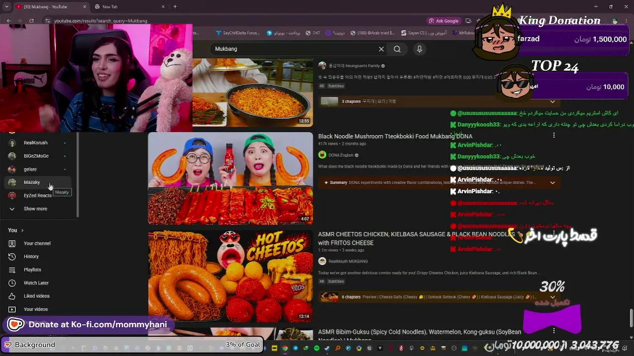
Task: Click the EyZed Reacts channel avatar
Action: 12,196
